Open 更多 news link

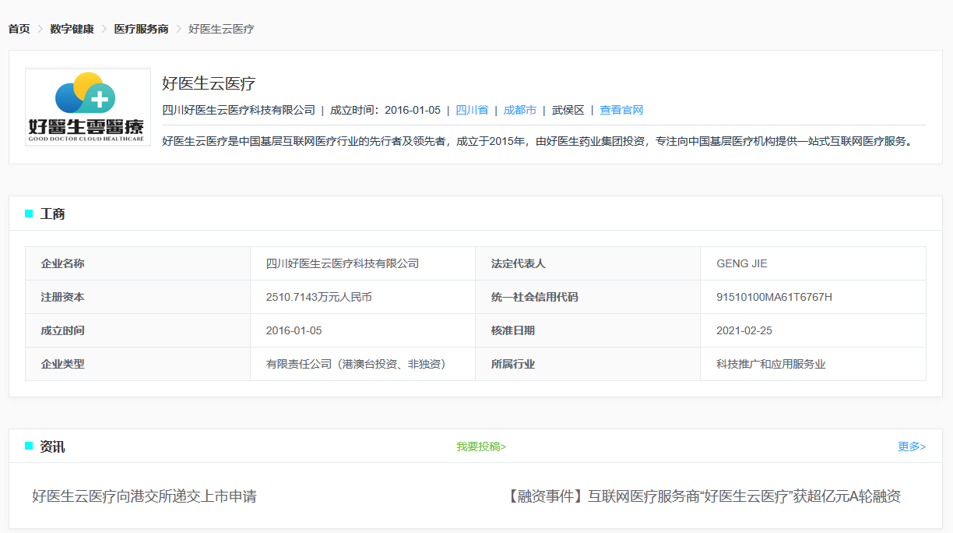tap(911, 447)
